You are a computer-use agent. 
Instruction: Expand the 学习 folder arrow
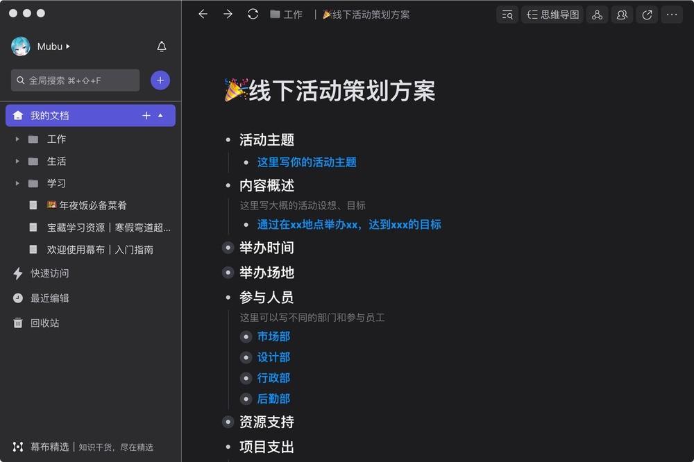click(x=17, y=183)
